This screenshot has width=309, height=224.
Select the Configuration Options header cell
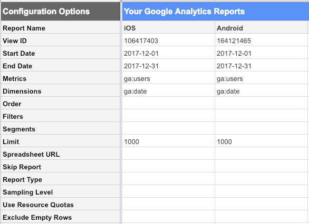(60, 12)
